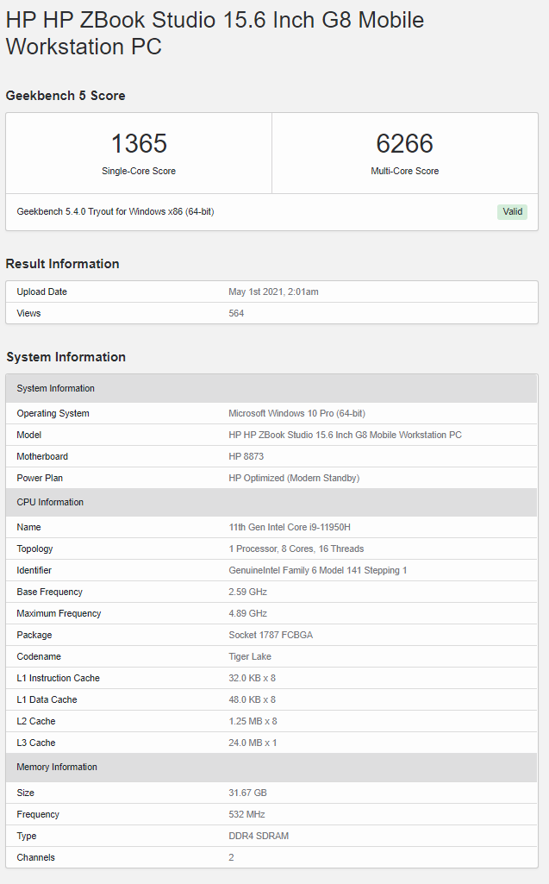Viewport: 549px width, 884px height.
Task: Click the Single-Core Score label
Action: pos(139,171)
